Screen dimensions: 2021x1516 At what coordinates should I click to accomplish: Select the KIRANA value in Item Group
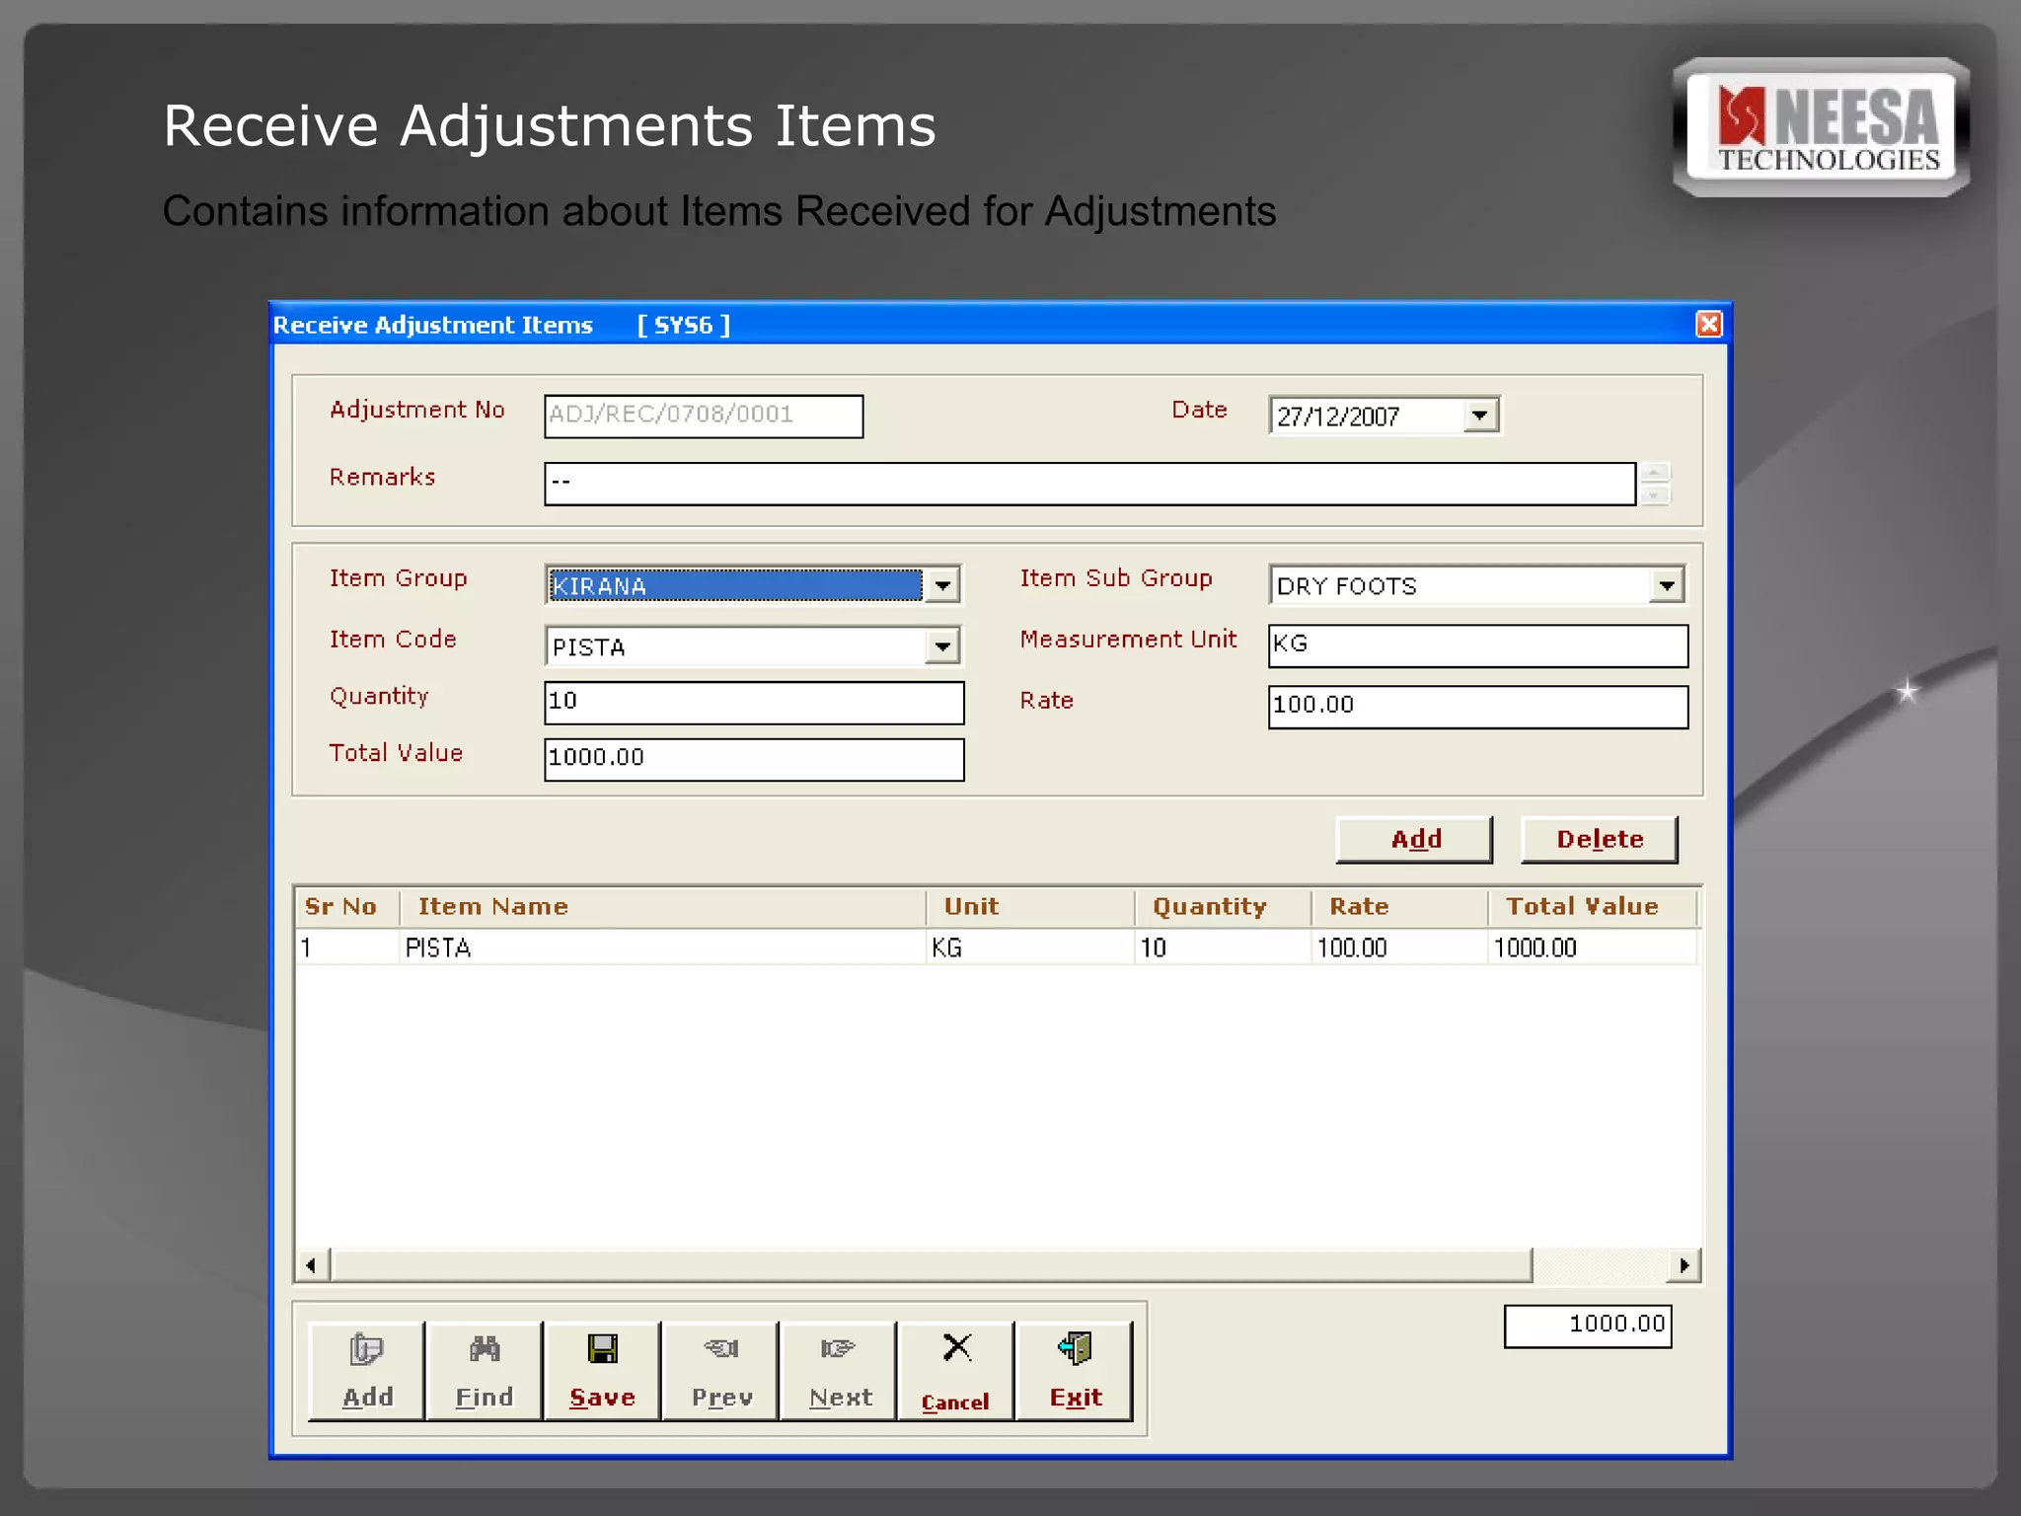coord(735,585)
